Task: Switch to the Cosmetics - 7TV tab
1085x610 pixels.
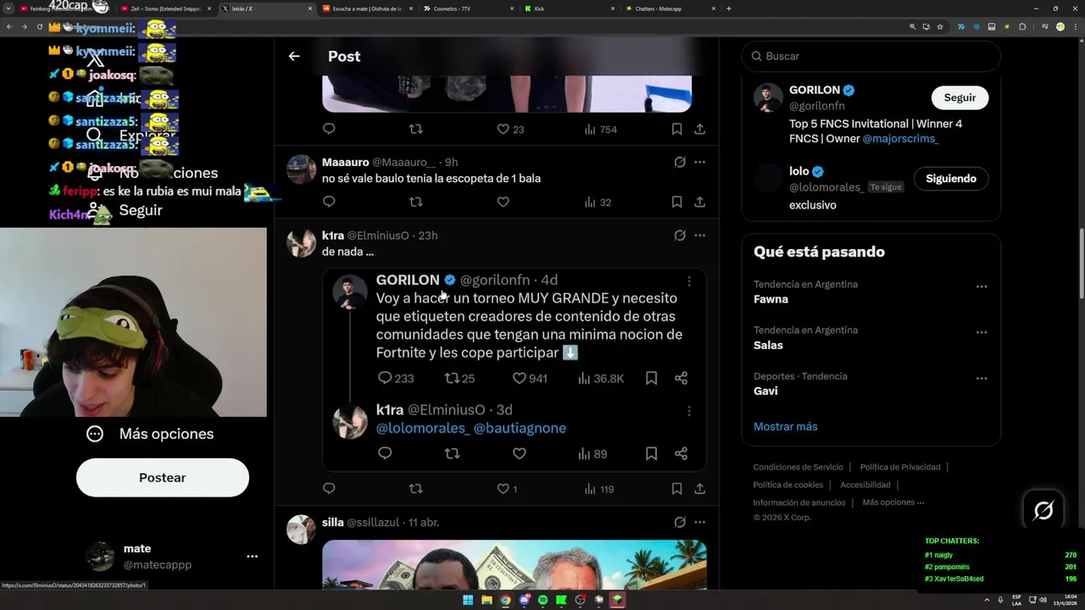Action: coord(468,8)
